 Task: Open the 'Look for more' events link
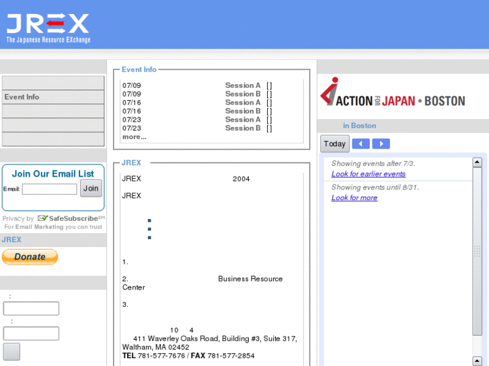pos(354,197)
